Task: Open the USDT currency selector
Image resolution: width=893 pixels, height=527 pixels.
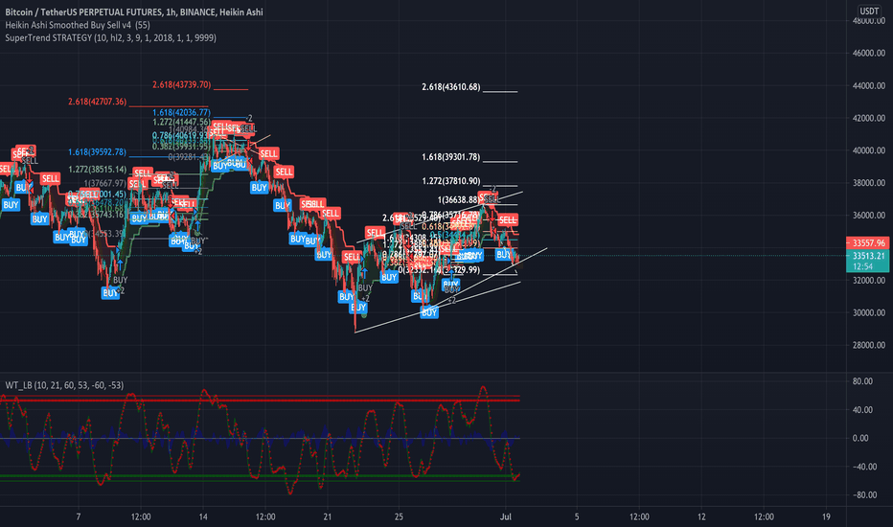Action: [868, 11]
